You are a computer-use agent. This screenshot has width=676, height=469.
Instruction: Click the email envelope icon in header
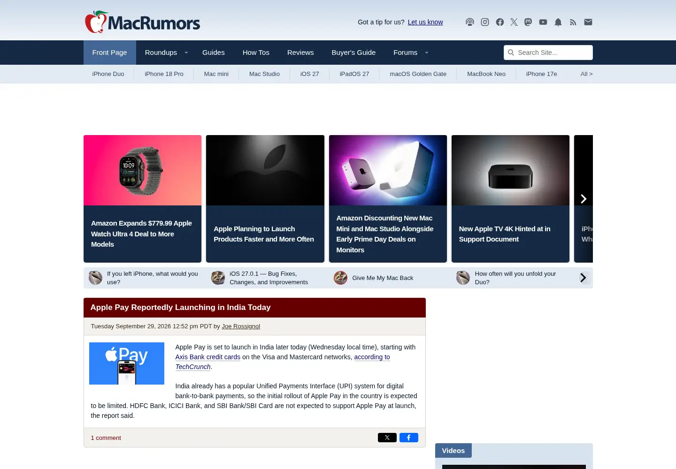[x=588, y=22]
